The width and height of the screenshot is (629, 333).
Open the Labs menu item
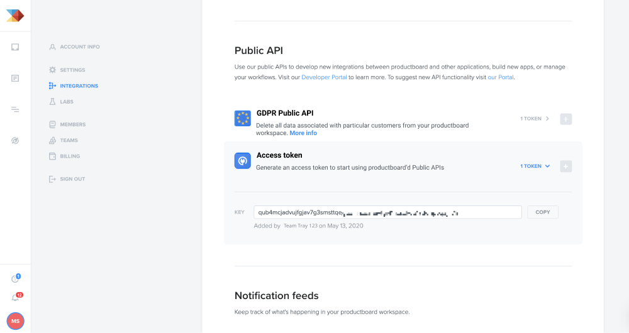tap(67, 102)
